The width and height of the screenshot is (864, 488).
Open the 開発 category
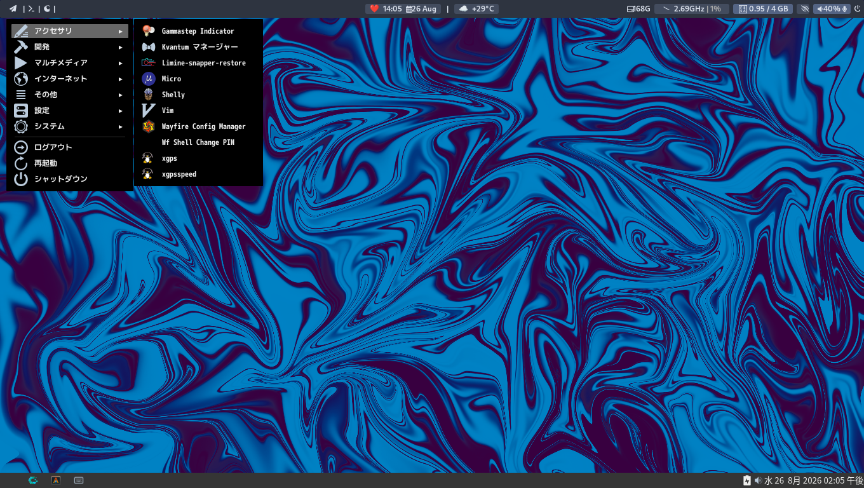point(70,47)
